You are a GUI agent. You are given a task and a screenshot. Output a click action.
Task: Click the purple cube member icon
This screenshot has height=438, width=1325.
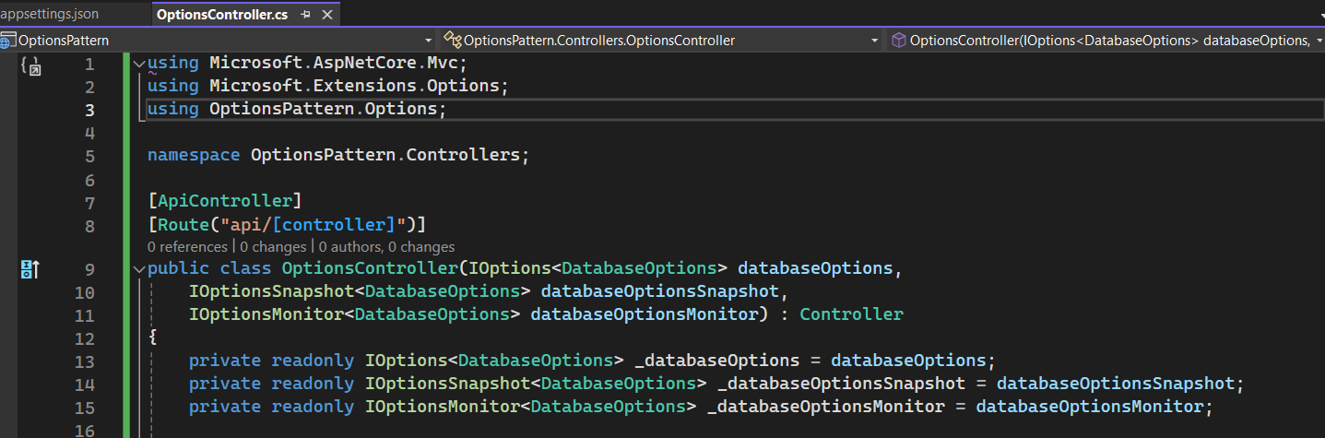coord(898,40)
